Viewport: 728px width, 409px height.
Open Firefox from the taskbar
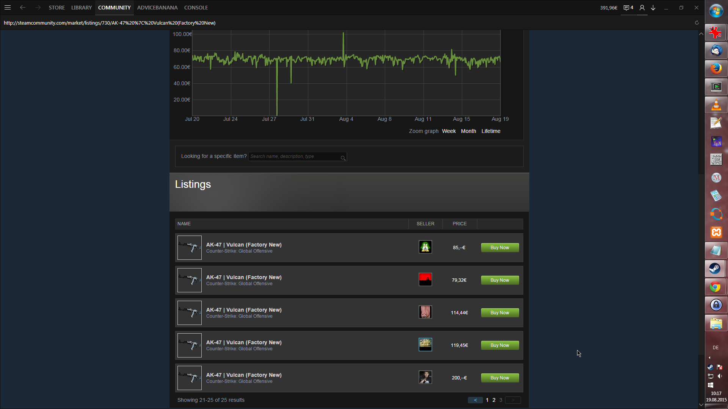pos(716,69)
